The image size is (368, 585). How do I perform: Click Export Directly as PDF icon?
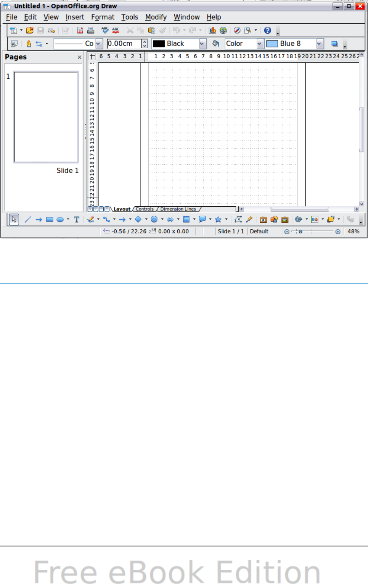tap(80, 31)
